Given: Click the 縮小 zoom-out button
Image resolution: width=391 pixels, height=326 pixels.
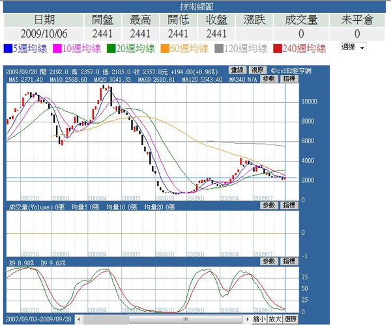Looking at the screenshot, I should 259,319.
